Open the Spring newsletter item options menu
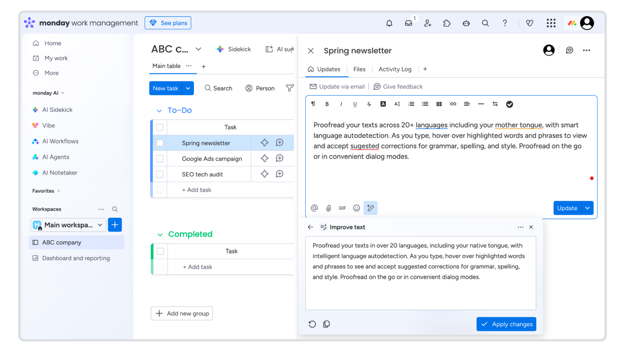 [586, 50]
